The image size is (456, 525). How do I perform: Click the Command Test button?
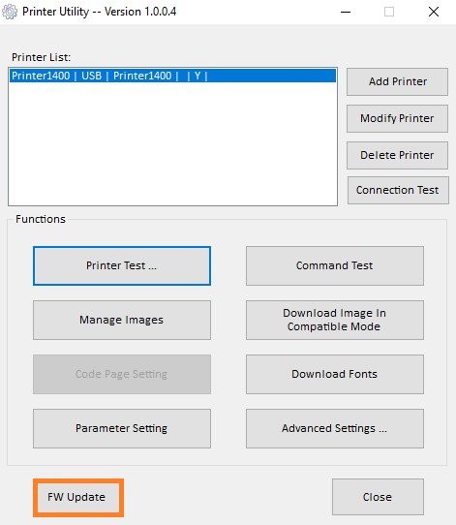coord(335,265)
